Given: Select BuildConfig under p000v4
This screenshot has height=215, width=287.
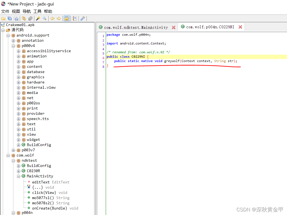Looking at the screenshot, I should click(x=39, y=145).
